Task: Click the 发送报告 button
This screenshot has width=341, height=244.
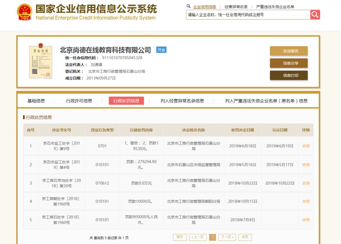Action: point(289,51)
